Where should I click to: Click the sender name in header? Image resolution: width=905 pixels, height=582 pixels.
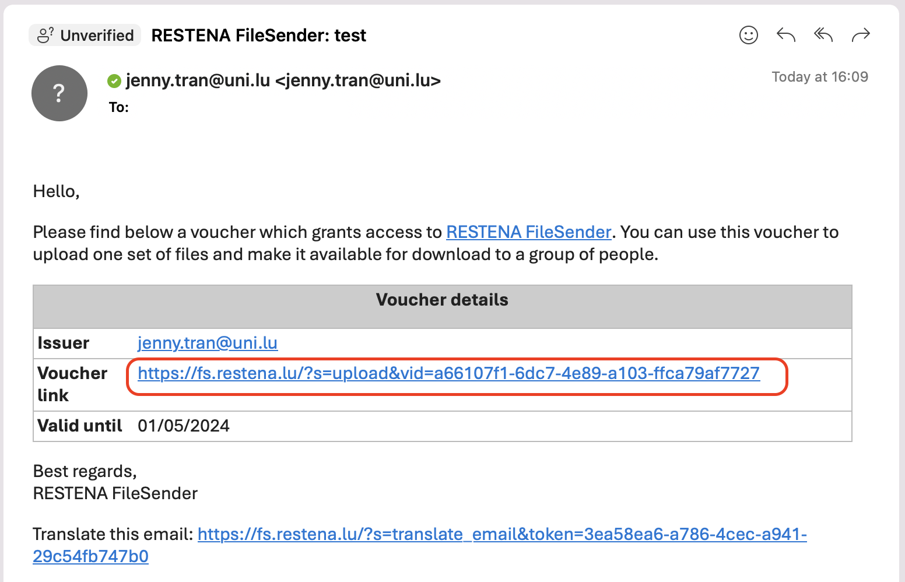coord(283,80)
